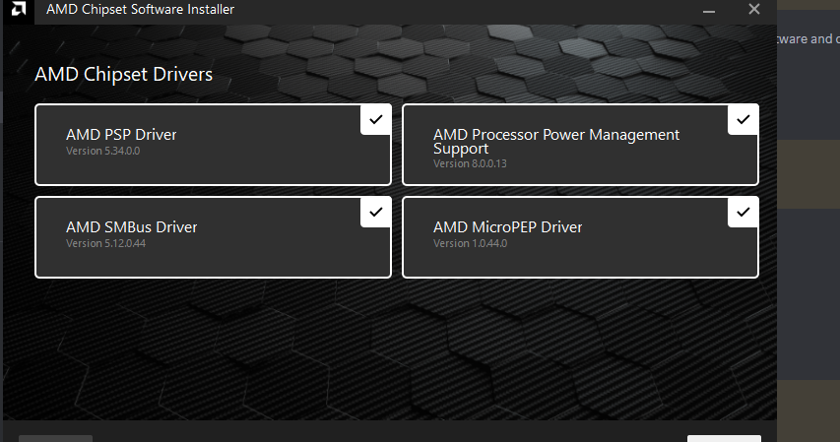This screenshot has width=840, height=442.
Task: Uncheck AMD Processor Power Management Support checkbox
Action: 743,119
